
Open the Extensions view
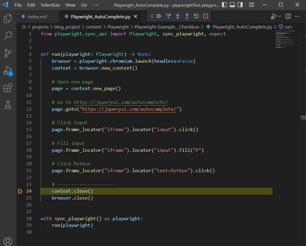point(8,88)
